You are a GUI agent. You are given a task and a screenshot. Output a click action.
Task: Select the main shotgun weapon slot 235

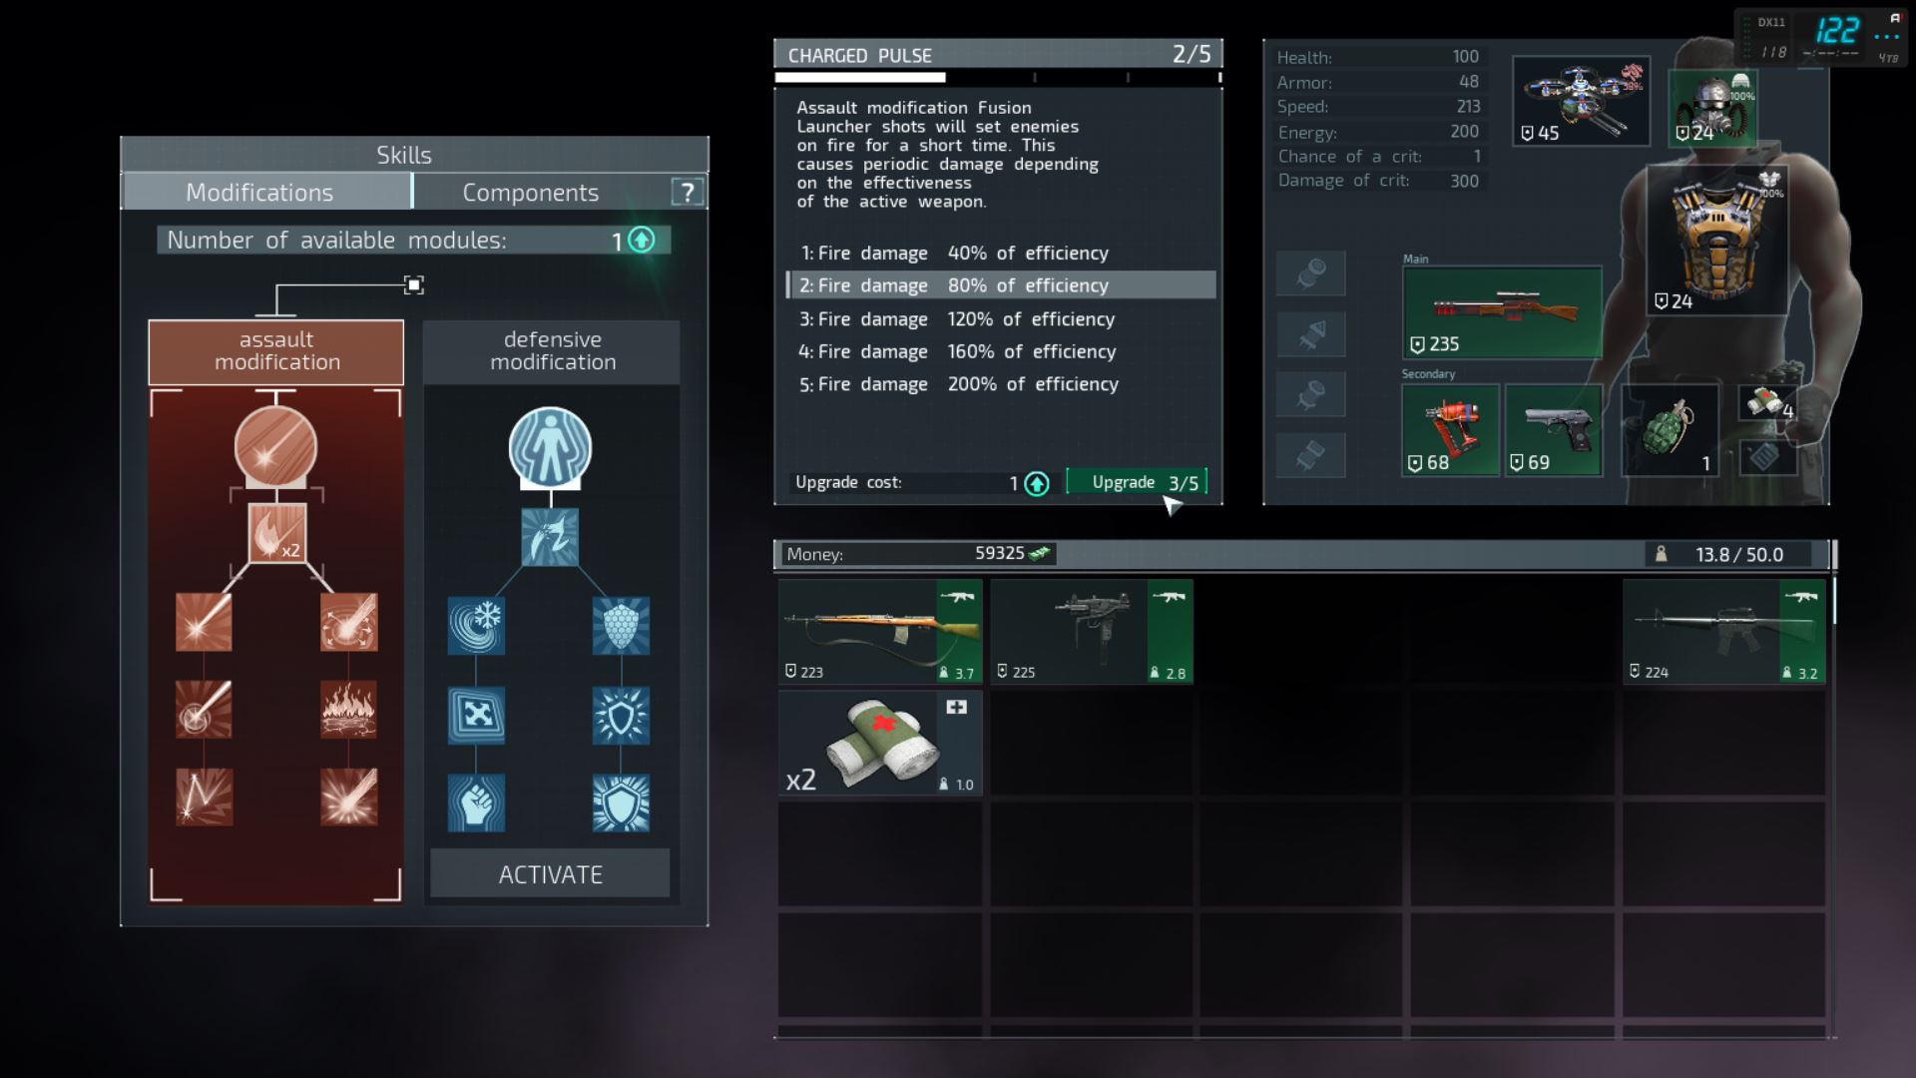pos(1502,312)
